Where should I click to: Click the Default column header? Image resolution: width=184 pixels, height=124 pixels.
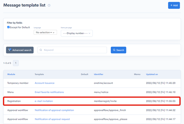tap(85, 74)
